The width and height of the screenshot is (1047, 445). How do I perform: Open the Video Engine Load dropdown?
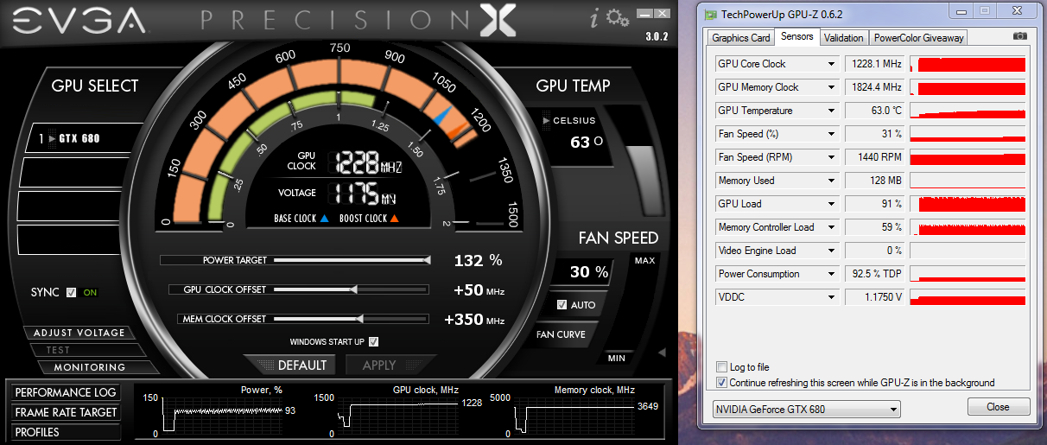831,251
